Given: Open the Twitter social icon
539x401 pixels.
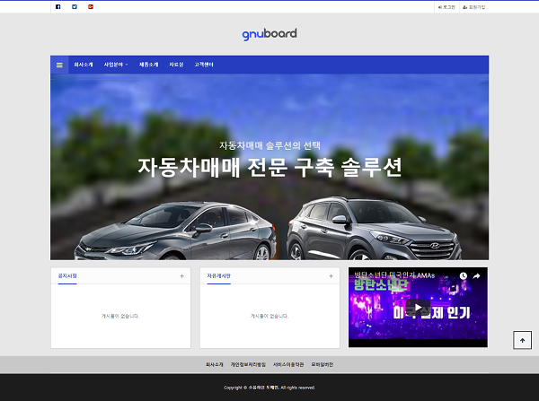Looking at the screenshot, I should point(75,6).
